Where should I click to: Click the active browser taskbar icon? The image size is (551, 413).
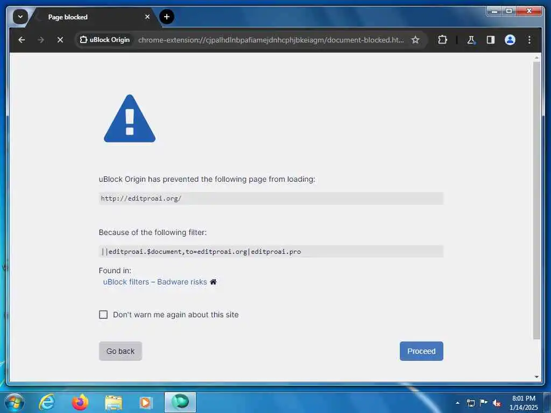click(x=180, y=402)
